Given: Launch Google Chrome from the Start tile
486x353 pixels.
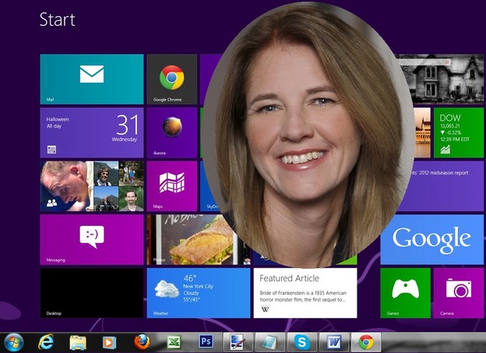Looking at the screenshot, I should click(x=171, y=79).
